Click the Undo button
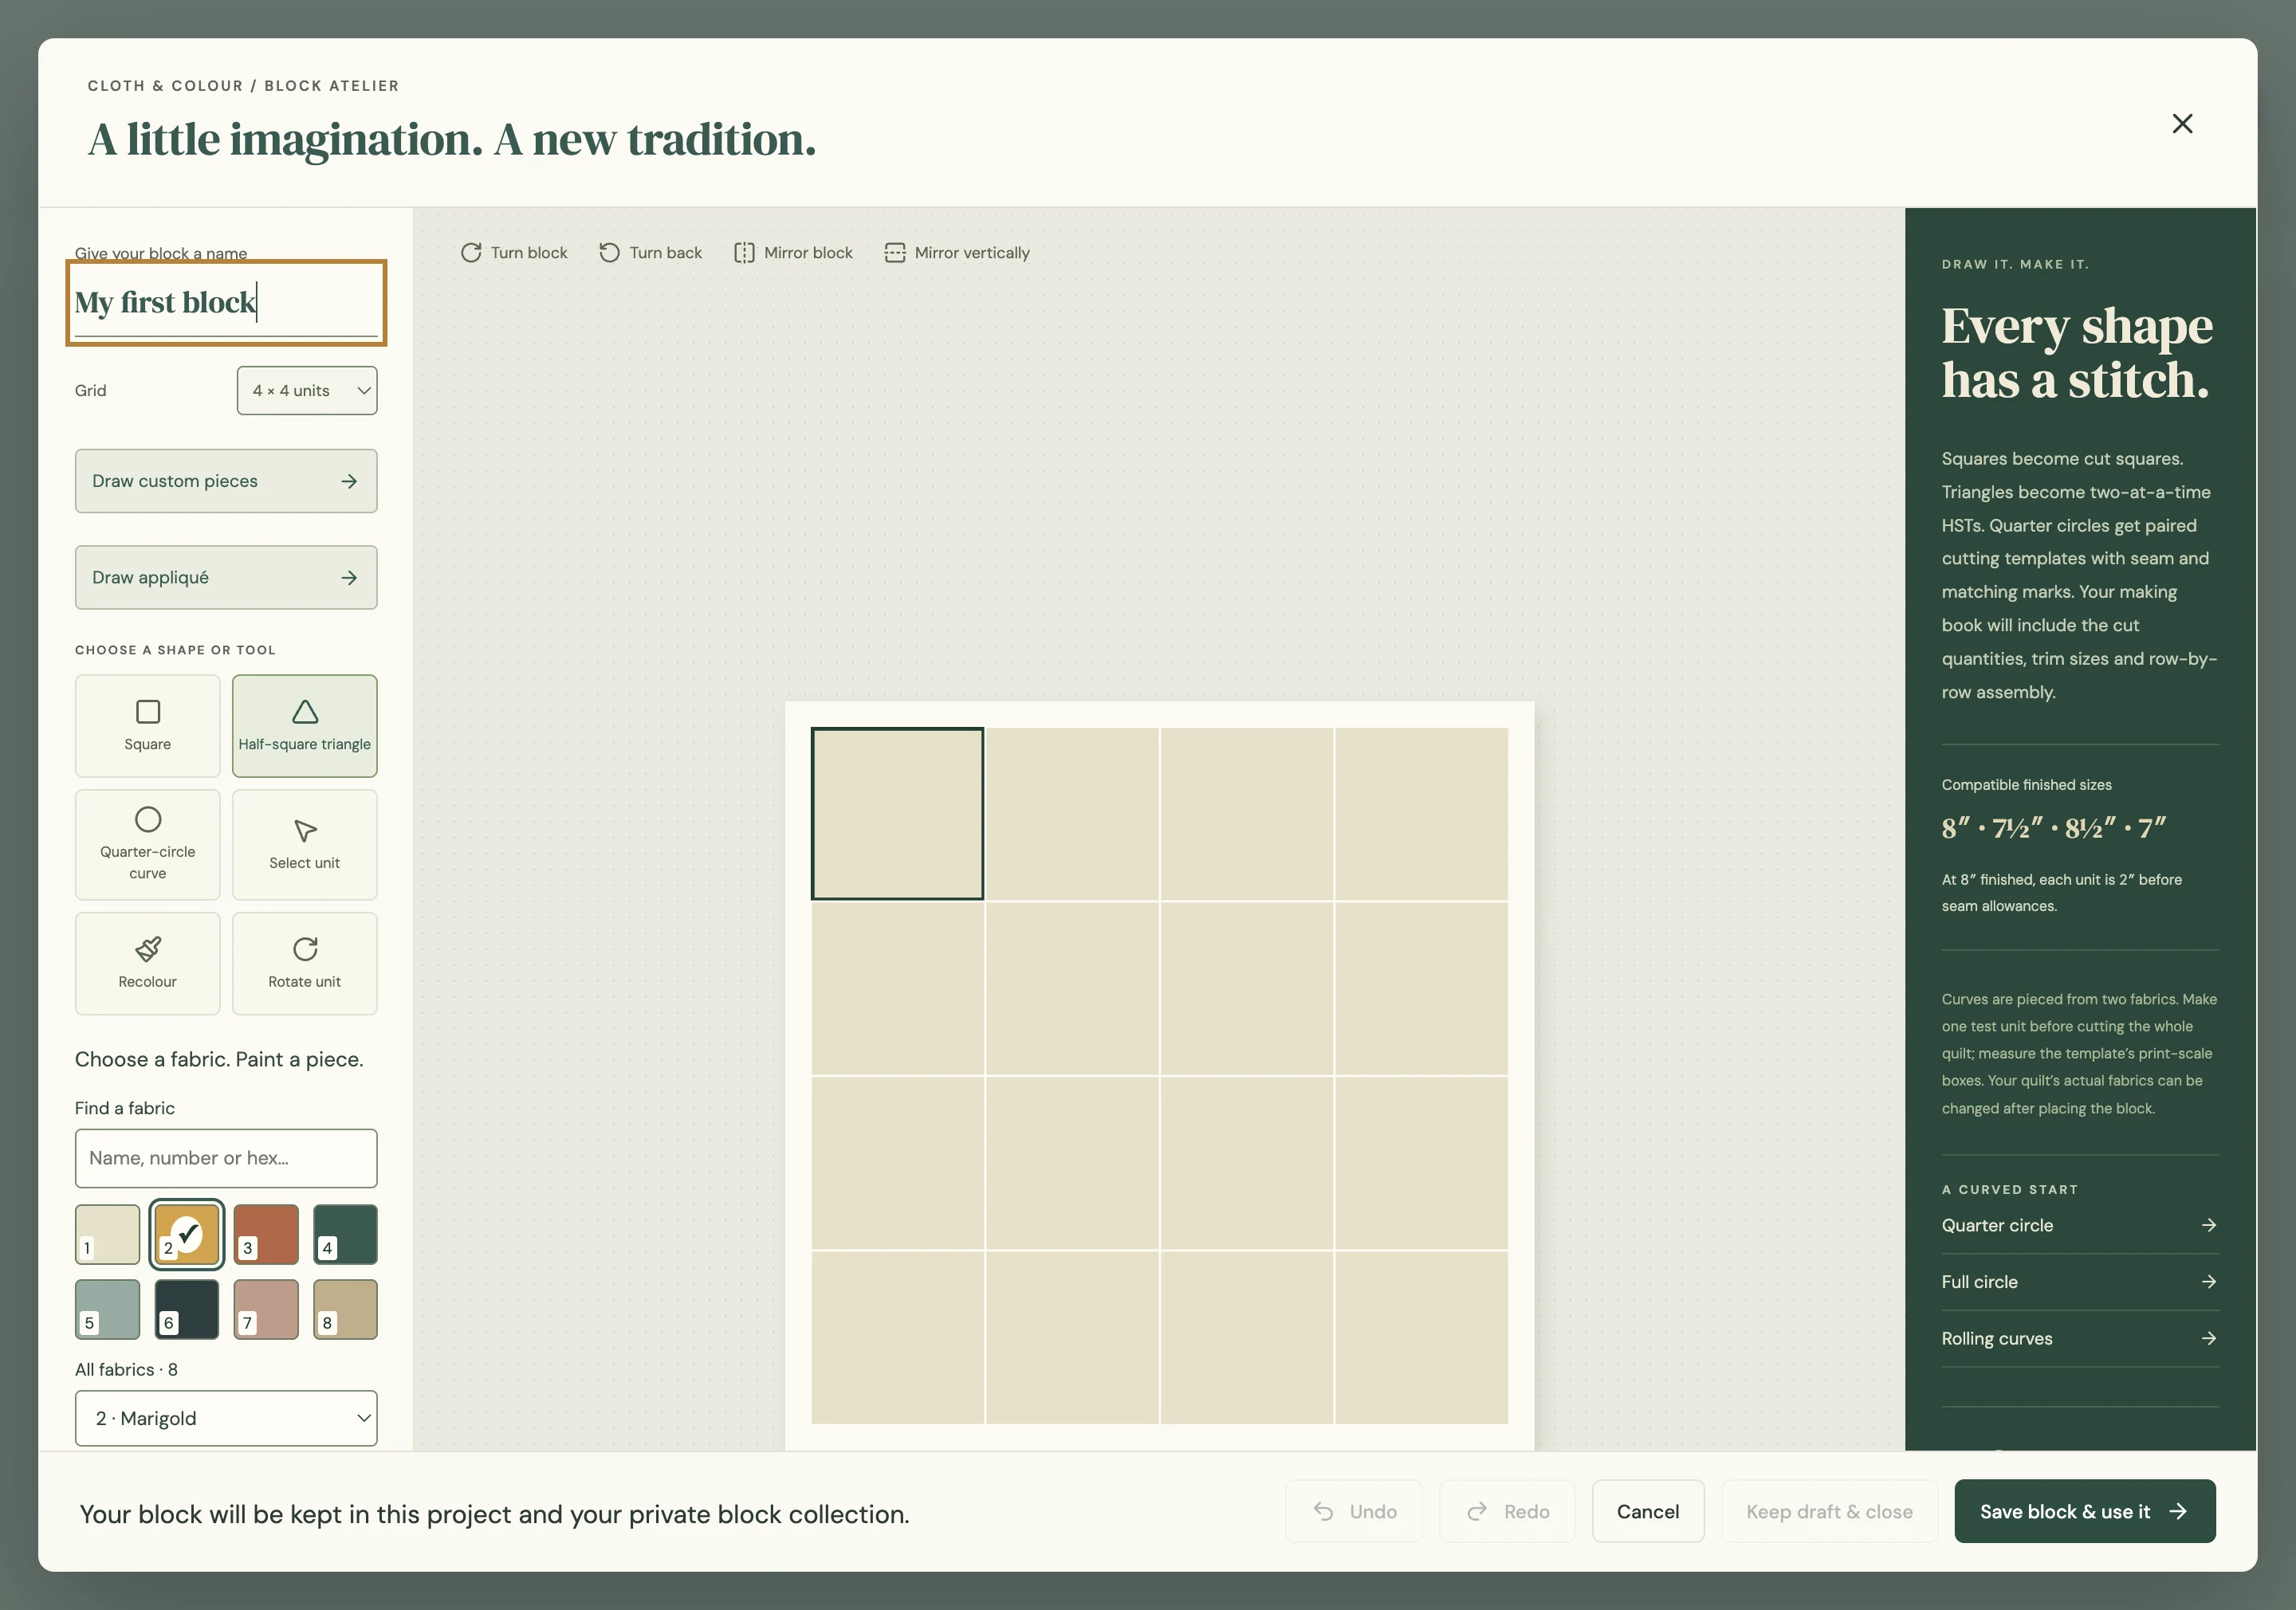Viewport: 2296px width, 1610px height. click(1353, 1511)
